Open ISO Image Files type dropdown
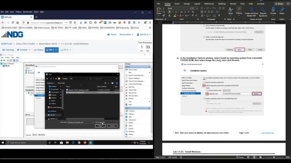 106,122
